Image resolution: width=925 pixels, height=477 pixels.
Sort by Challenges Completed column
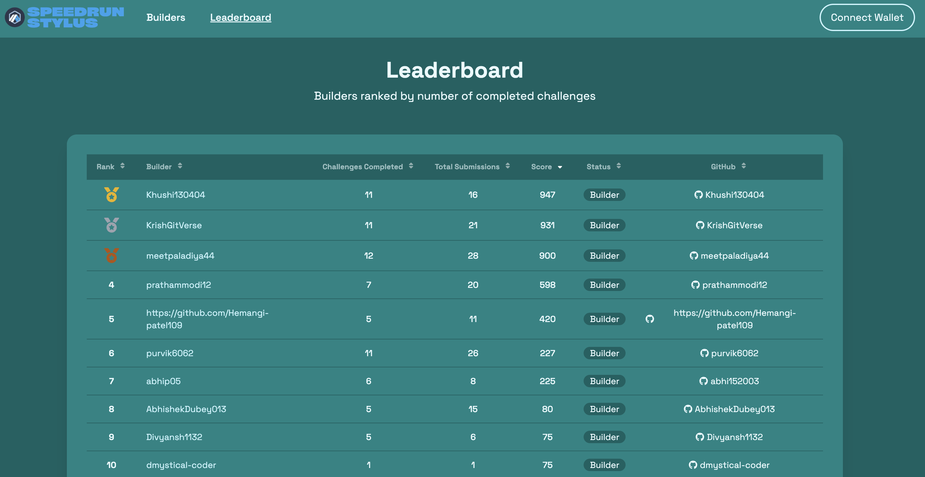point(411,166)
